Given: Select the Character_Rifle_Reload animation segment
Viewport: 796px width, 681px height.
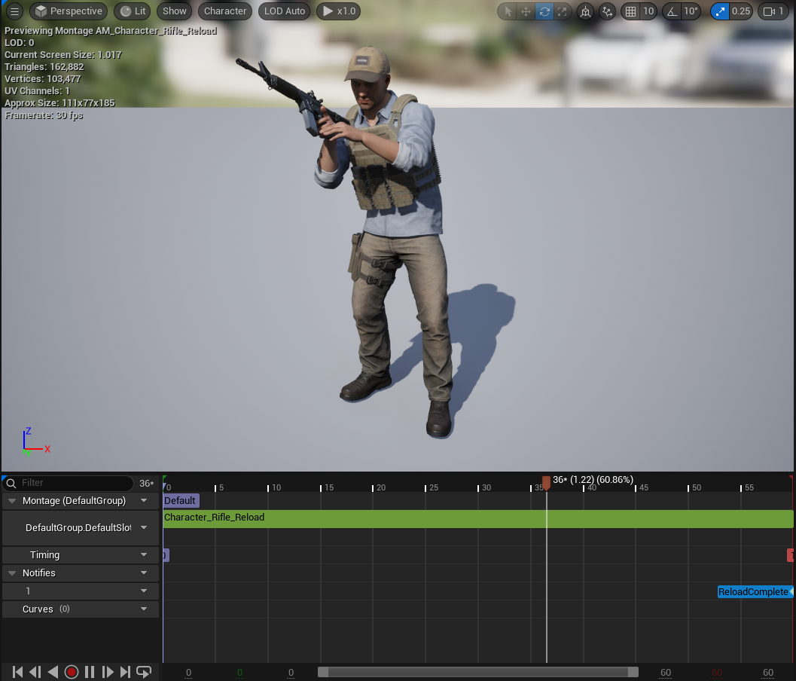Looking at the screenshot, I should [477, 518].
